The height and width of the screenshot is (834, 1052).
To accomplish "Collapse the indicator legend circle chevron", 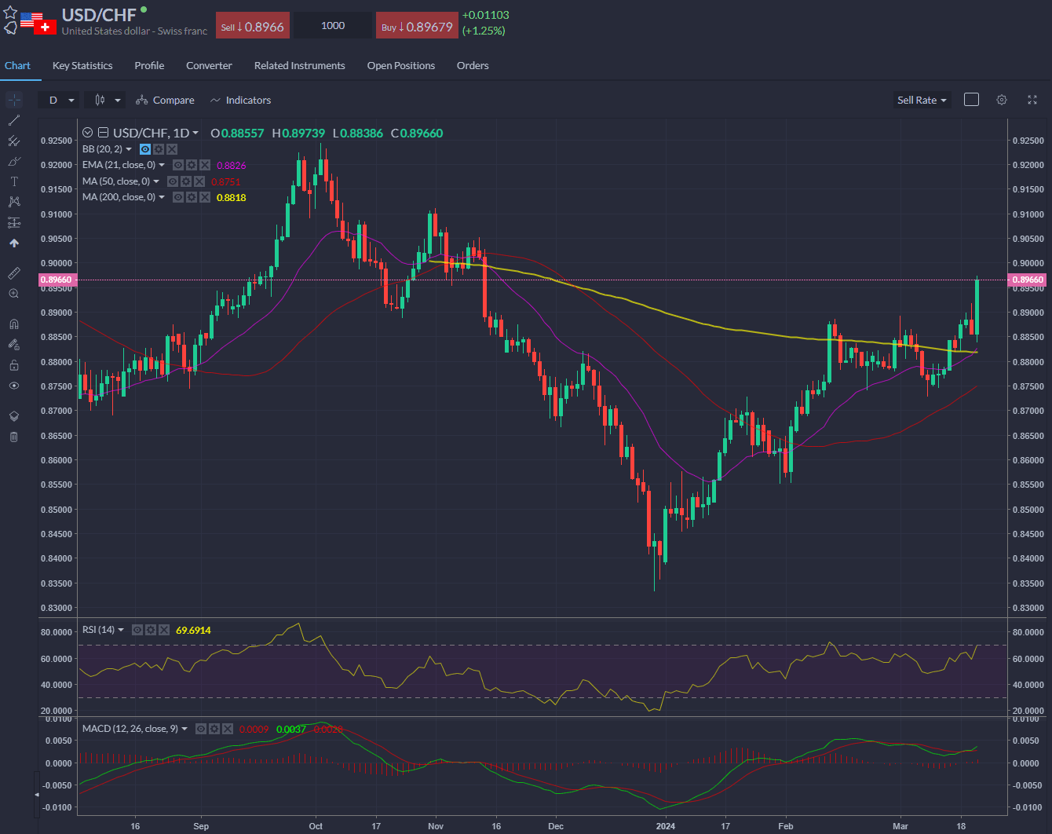I will click(x=88, y=133).
